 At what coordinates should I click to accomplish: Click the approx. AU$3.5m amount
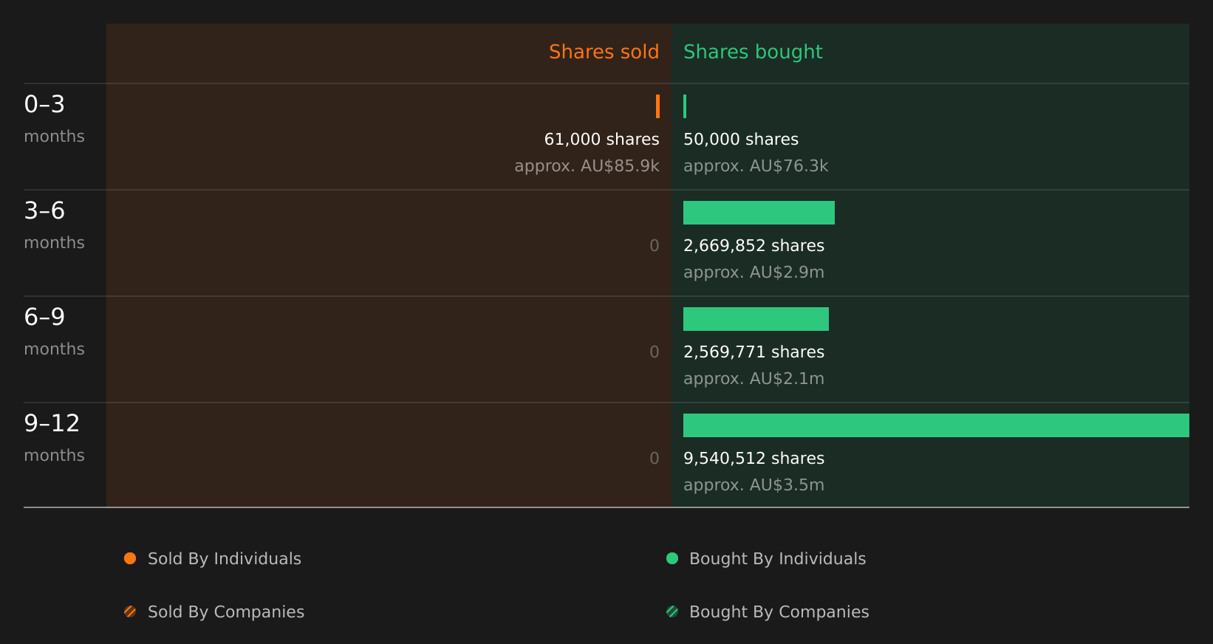[x=754, y=485]
